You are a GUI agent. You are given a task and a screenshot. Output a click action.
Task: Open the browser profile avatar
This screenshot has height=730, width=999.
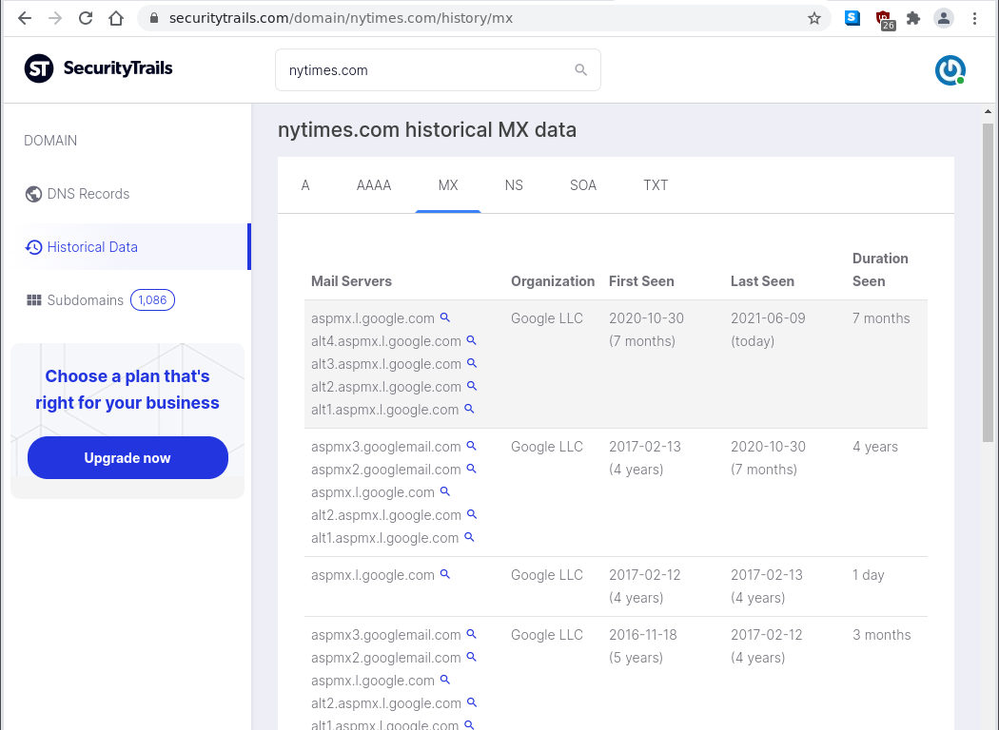pyautogui.click(x=944, y=18)
